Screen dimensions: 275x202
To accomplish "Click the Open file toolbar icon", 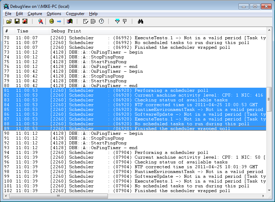I will pyautogui.click(x=9, y=21).
